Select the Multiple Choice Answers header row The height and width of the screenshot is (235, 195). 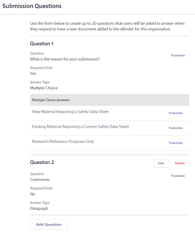tap(110, 100)
